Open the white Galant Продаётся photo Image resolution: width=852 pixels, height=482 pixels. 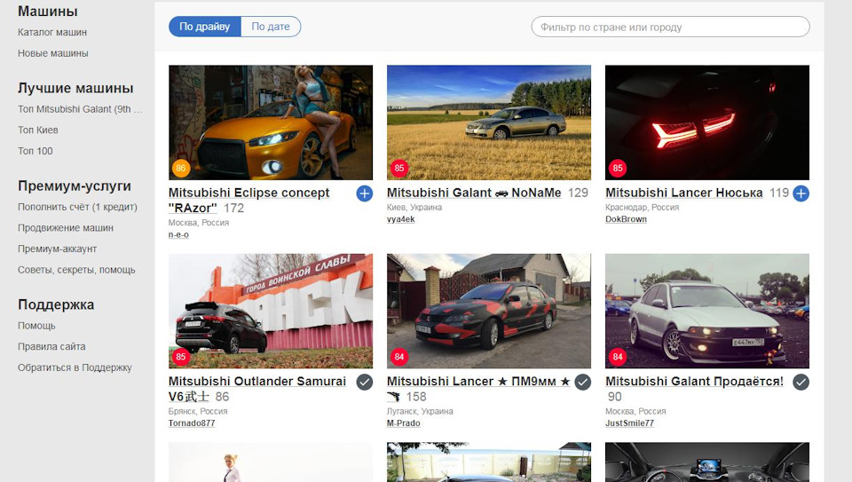pos(707,311)
